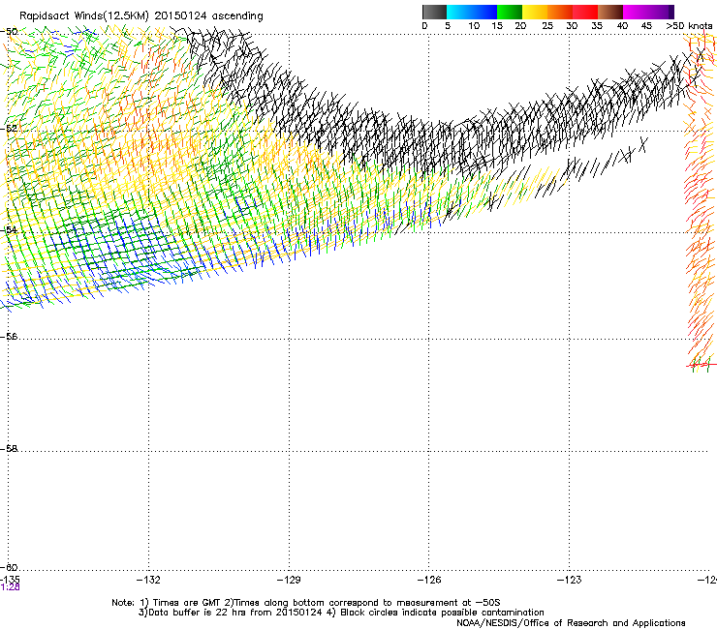Viewport: 717px width, 629px height.
Task: Click the latitude label '-60'
Action: [x=9, y=568]
